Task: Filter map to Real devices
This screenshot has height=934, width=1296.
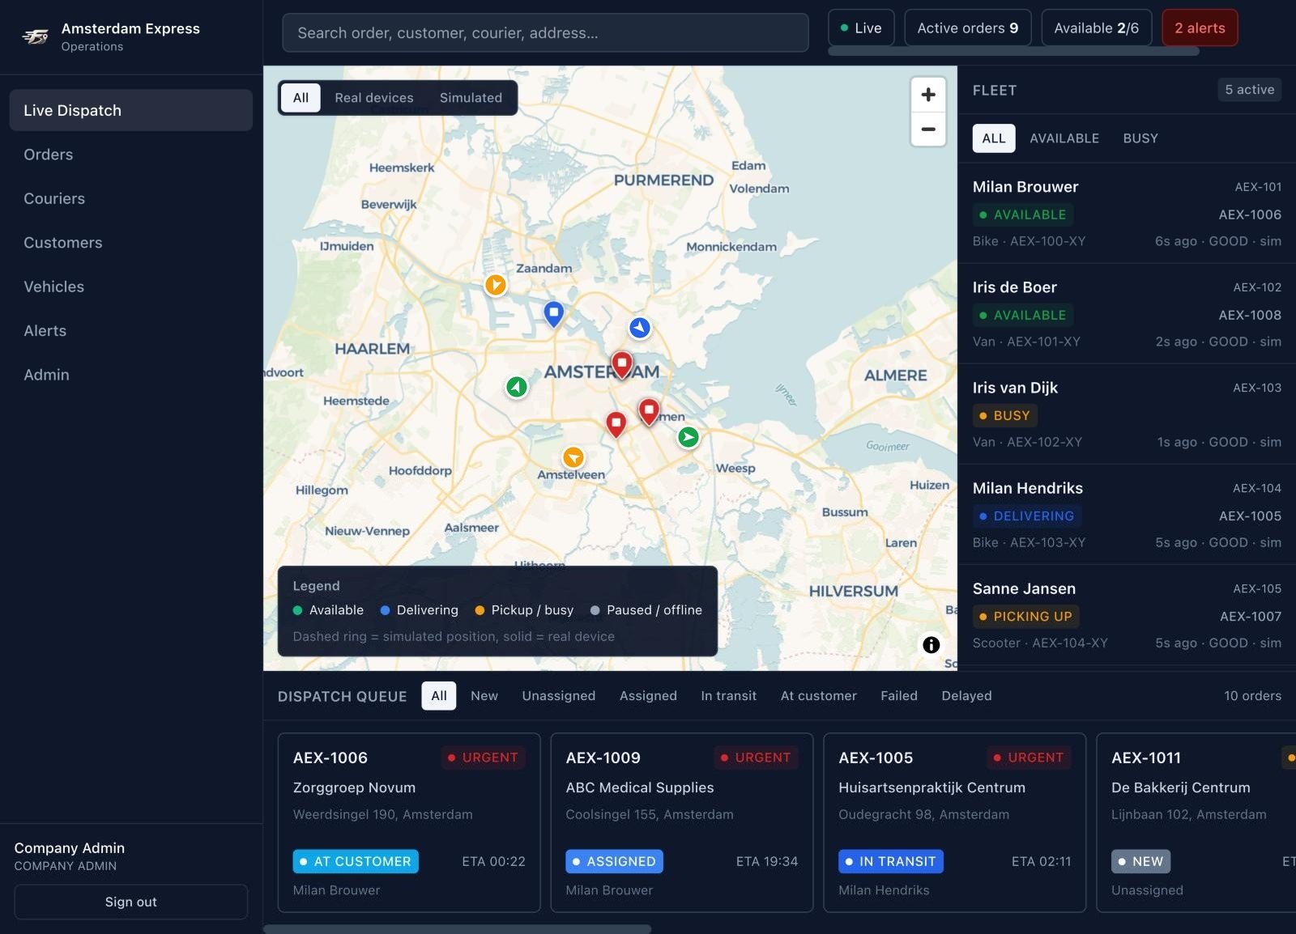Action: point(374,98)
